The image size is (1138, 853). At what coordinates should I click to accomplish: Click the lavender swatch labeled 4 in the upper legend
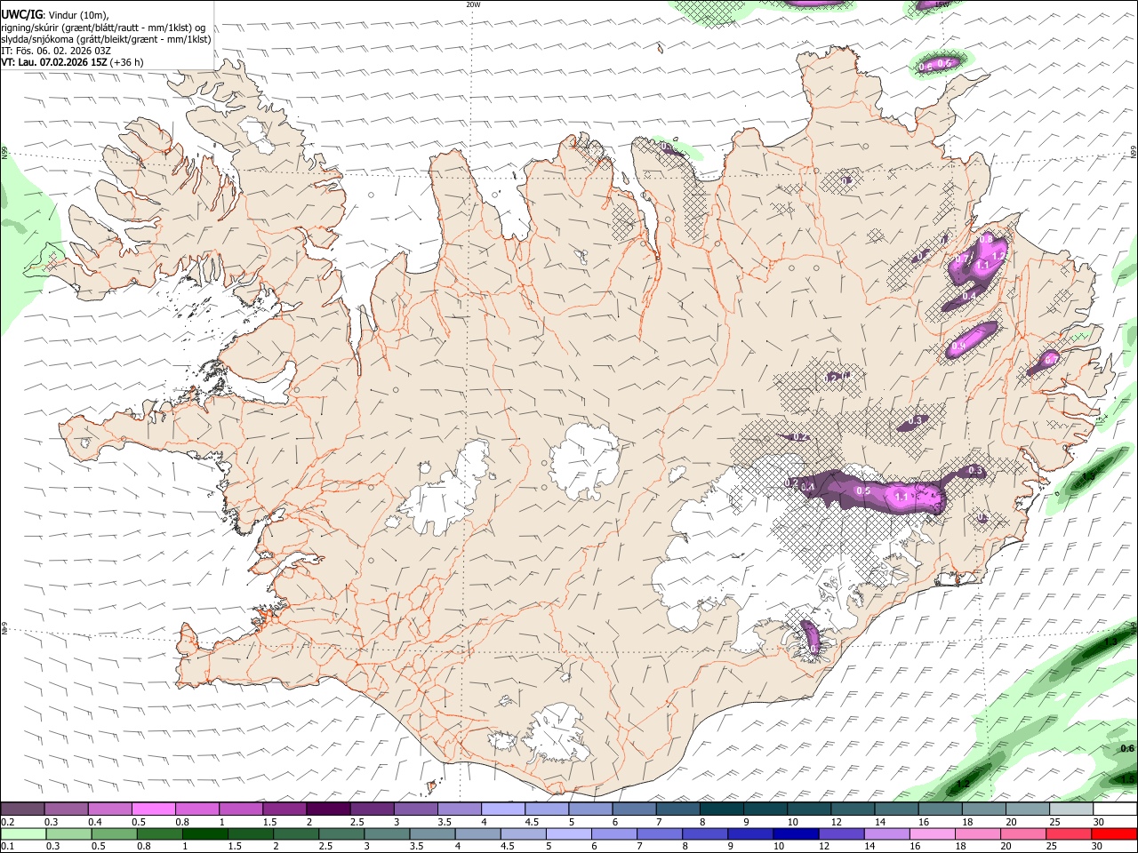pyautogui.click(x=501, y=809)
